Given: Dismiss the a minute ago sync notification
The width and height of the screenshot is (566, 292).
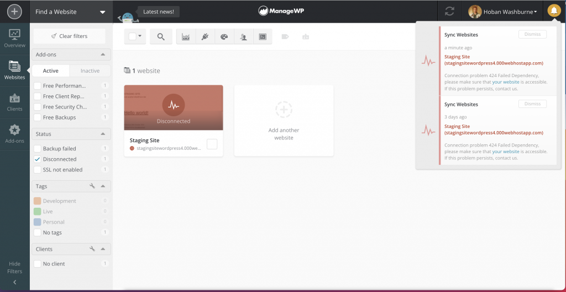Looking at the screenshot, I should point(532,34).
